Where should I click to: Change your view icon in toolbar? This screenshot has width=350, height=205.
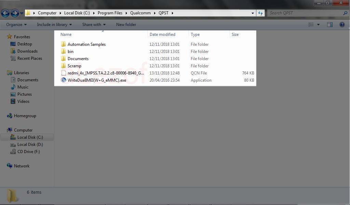pos(311,25)
